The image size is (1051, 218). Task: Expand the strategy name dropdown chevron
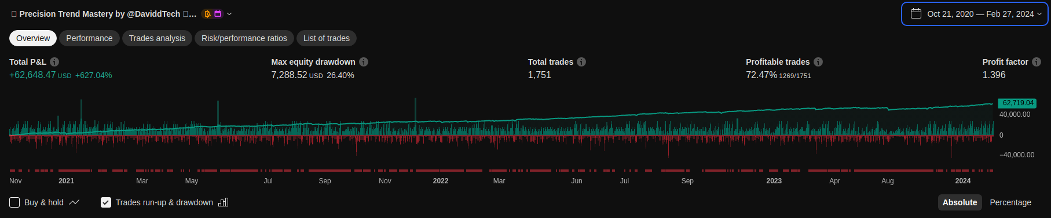click(x=229, y=14)
